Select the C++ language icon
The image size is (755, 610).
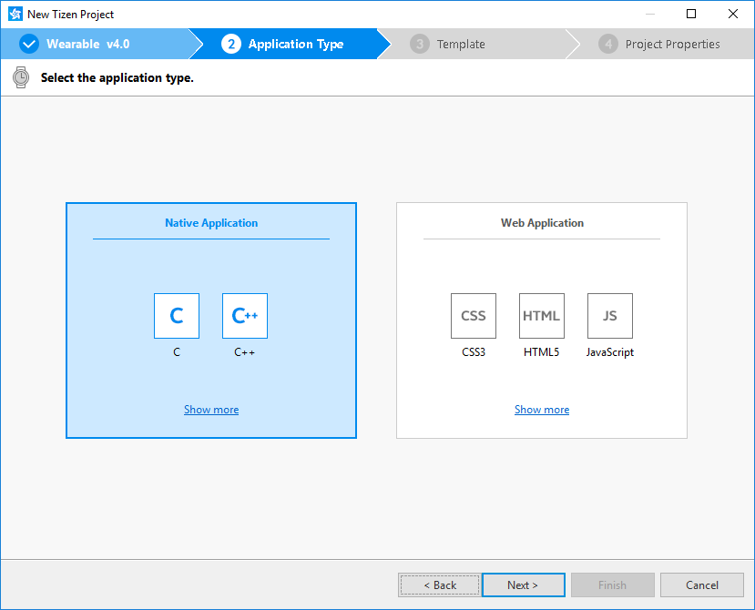pyautogui.click(x=244, y=315)
